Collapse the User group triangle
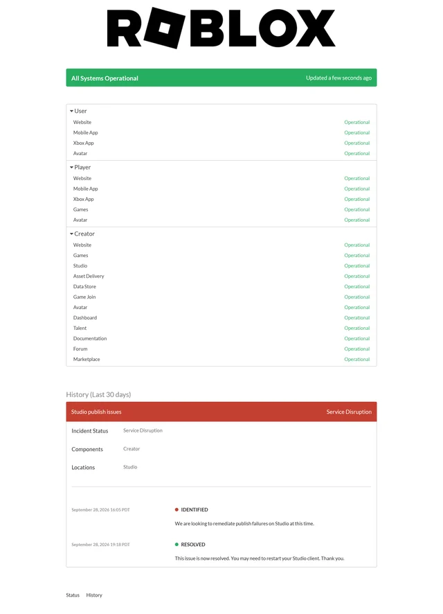This screenshot has width=443, height=614. point(71,111)
